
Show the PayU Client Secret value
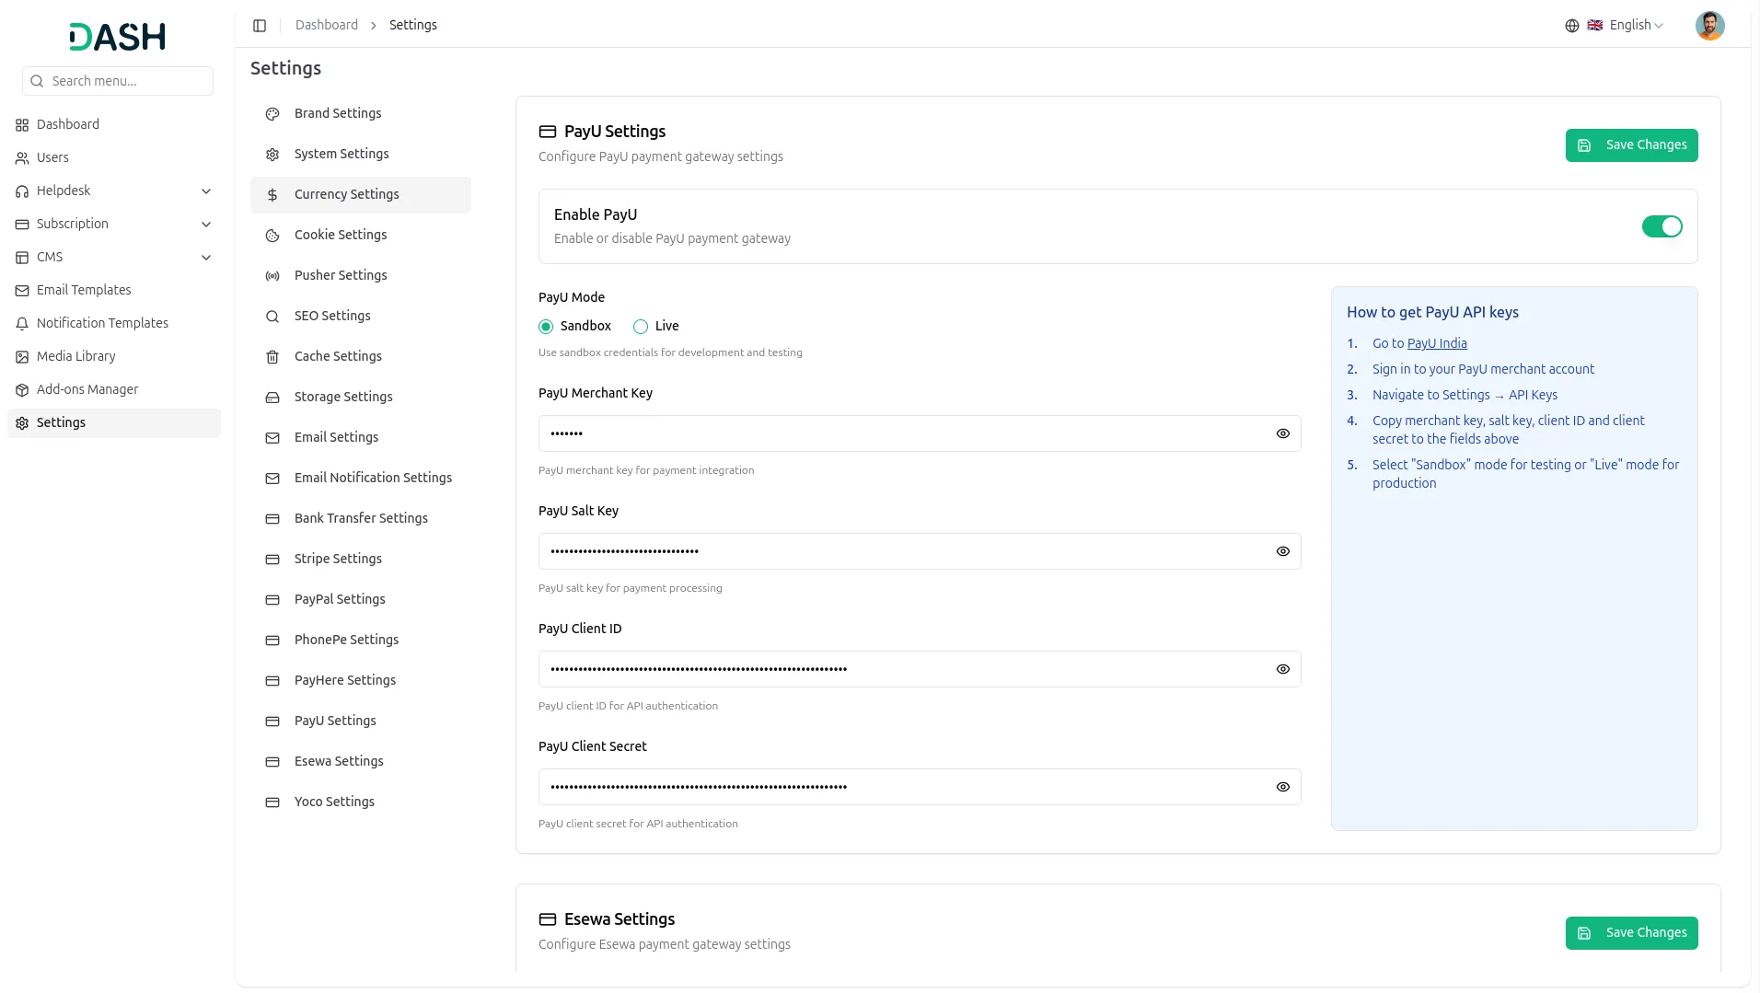(x=1283, y=787)
